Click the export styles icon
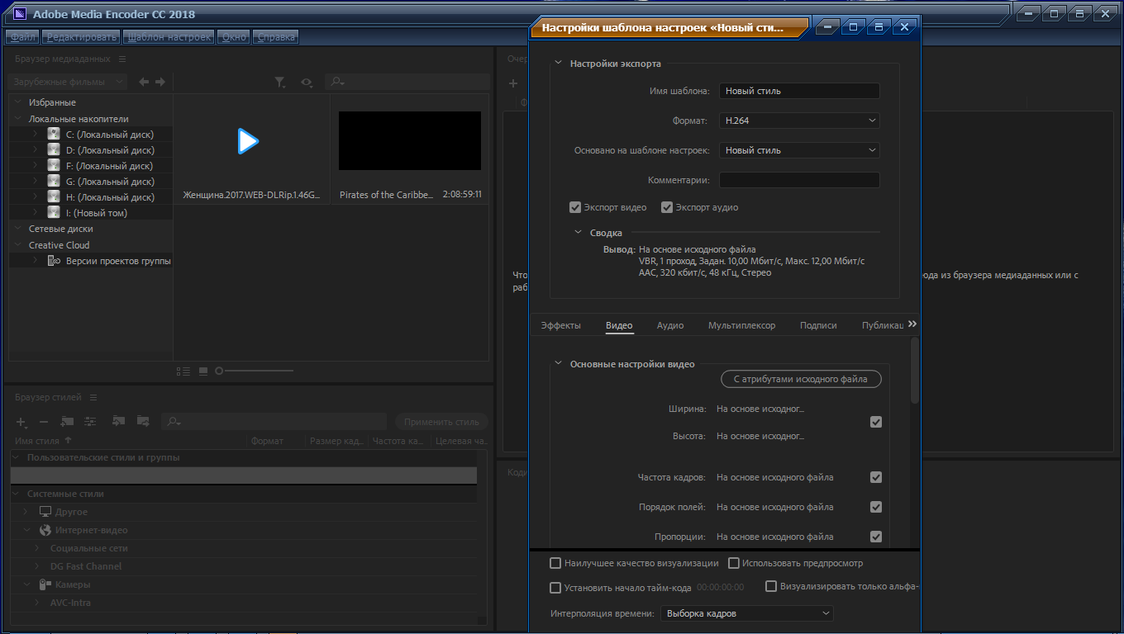The height and width of the screenshot is (634, 1124). coord(143,421)
